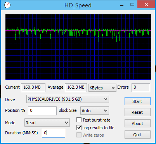Screen dimensions: 156x144
Task: Click the Duration (MM:SS) label
Action: (x=21, y=133)
